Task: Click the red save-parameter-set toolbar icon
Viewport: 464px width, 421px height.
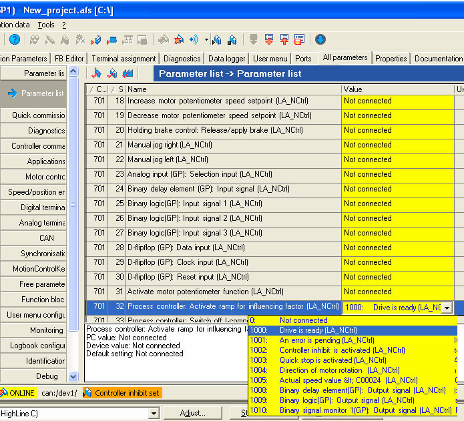Action: [x=299, y=40]
